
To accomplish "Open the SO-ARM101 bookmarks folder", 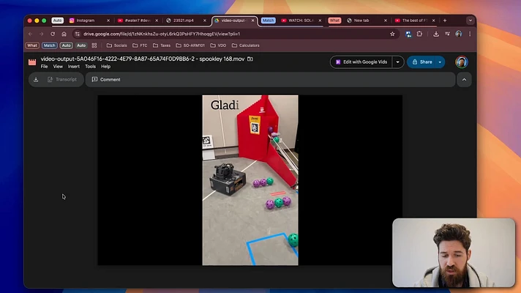I will 190,45.
